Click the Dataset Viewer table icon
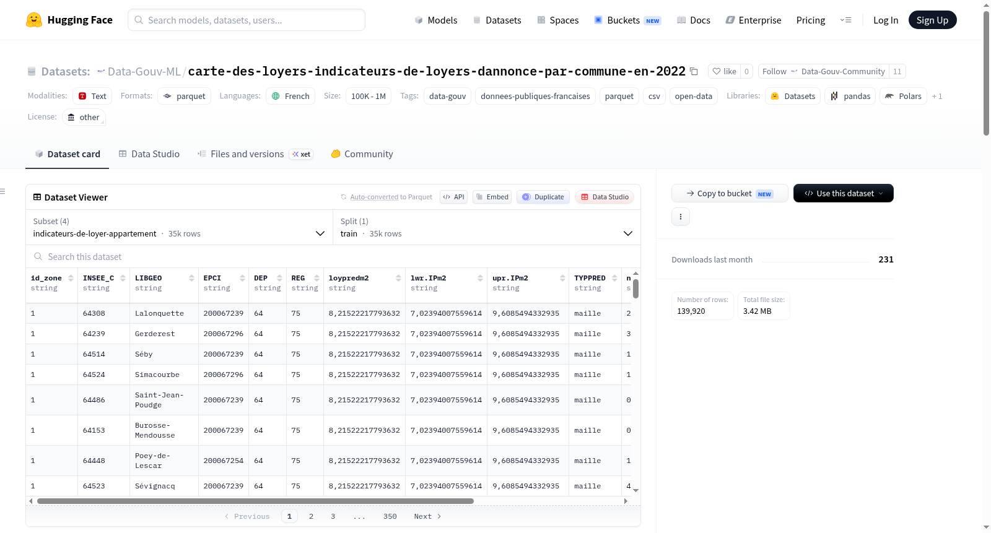The image size is (991, 533). click(37, 197)
